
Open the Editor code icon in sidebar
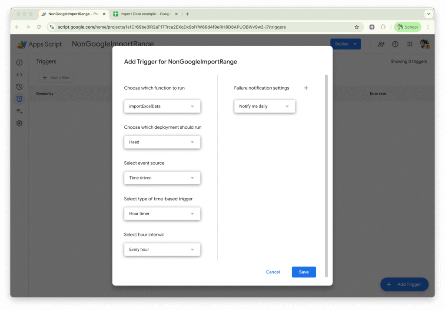pyautogui.click(x=19, y=75)
